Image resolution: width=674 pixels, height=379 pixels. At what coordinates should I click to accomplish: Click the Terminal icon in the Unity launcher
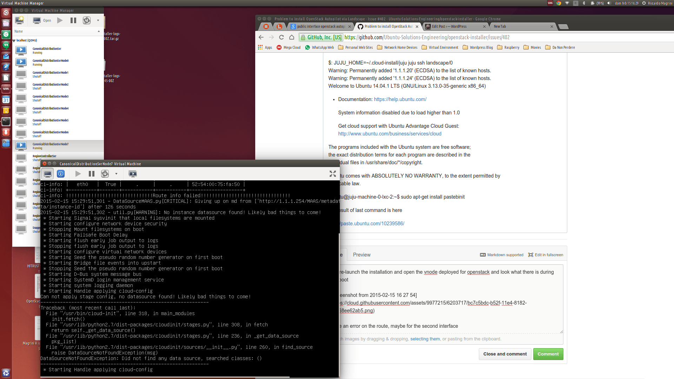(6, 121)
